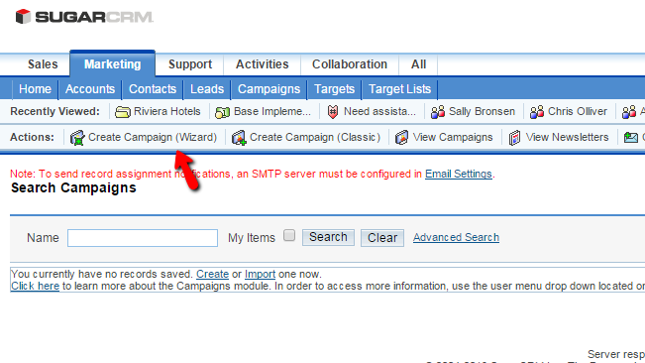
Task: Follow the Email Settings link
Action: 459,175
